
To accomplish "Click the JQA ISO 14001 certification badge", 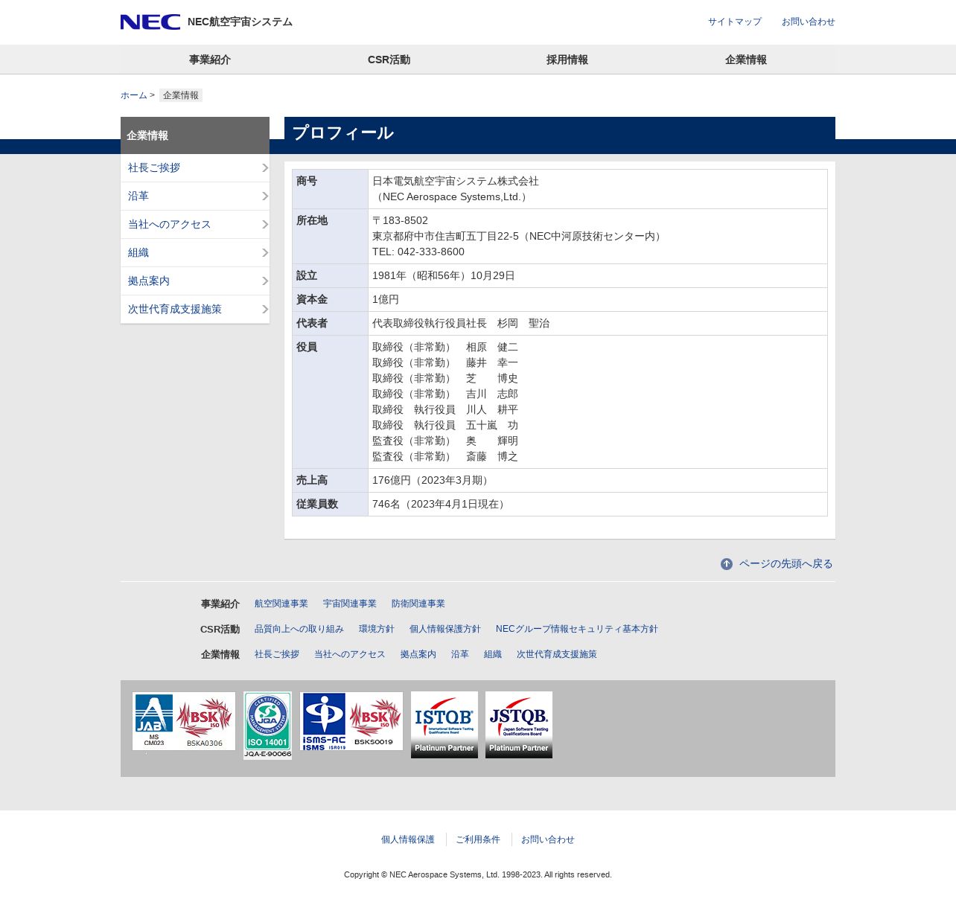I will [267, 726].
